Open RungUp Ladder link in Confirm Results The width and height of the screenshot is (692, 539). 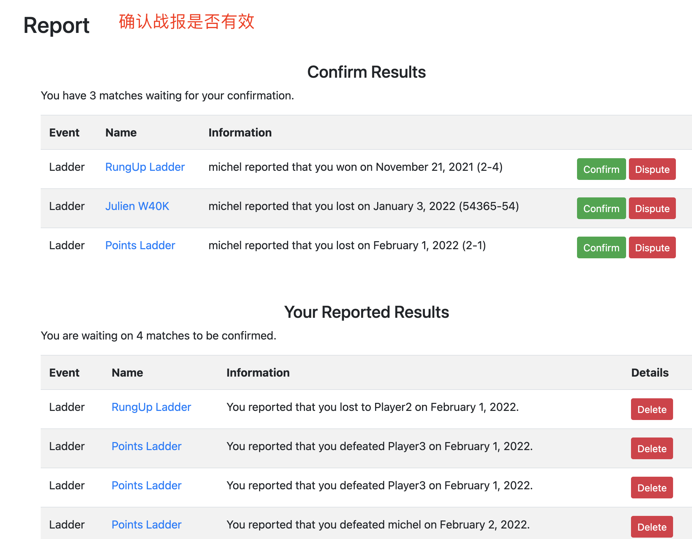[145, 167]
